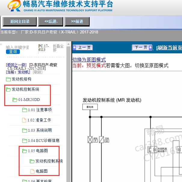Click folder icon of 1.06 基本检查

(25, 180)
